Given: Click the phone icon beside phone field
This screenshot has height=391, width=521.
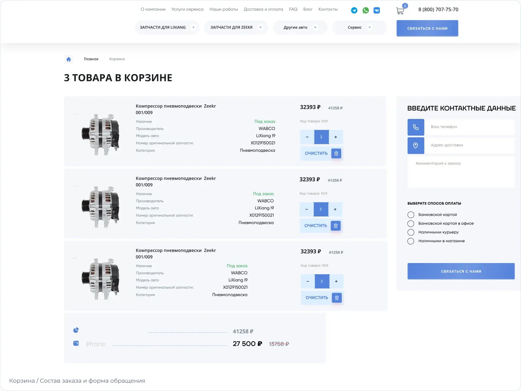Looking at the screenshot, I should point(416,127).
